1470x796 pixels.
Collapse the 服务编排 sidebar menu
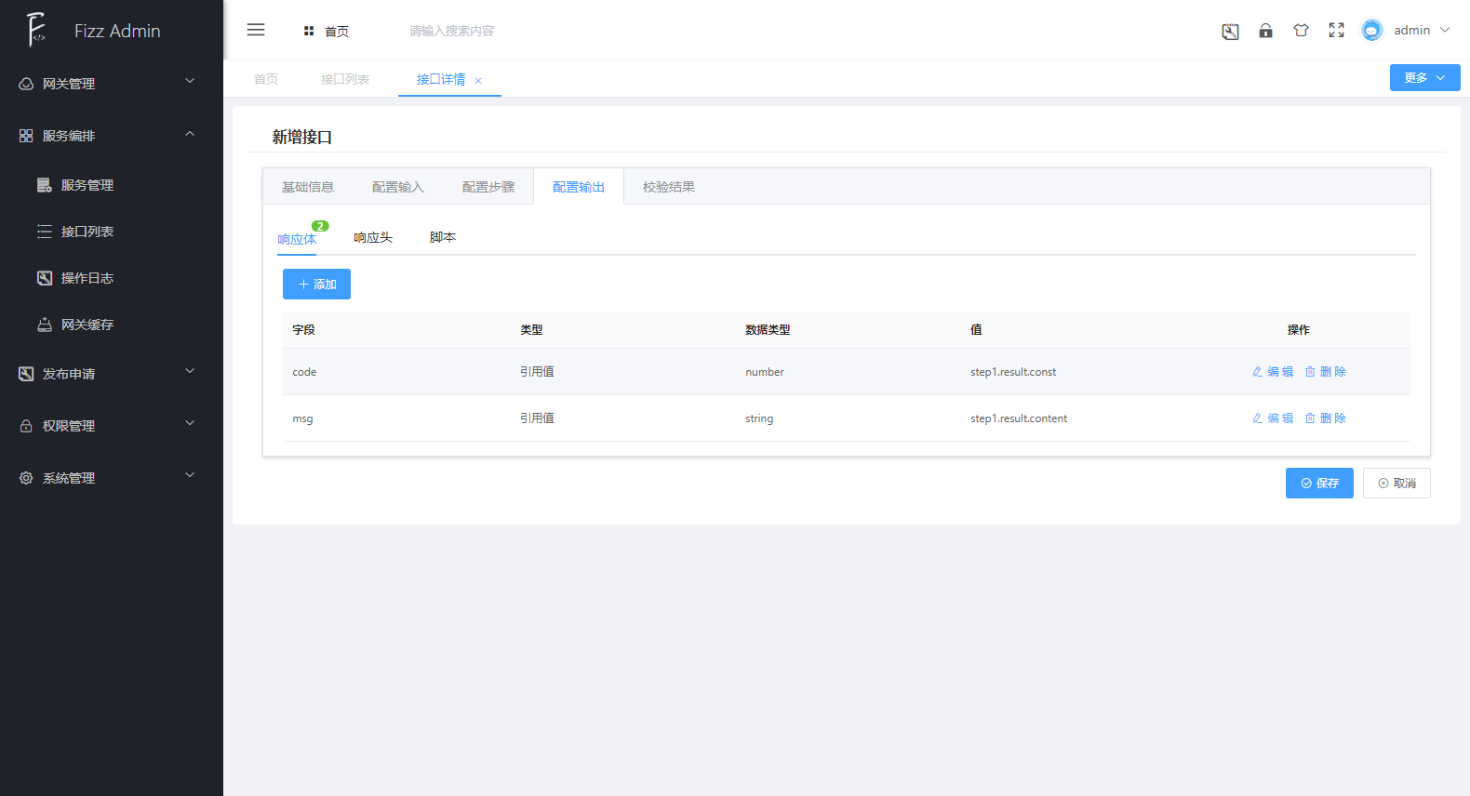click(x=112, y=136)
